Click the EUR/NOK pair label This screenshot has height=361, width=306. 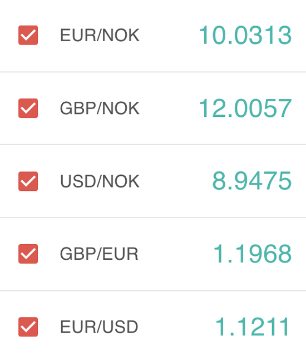[x=100, y=35]
